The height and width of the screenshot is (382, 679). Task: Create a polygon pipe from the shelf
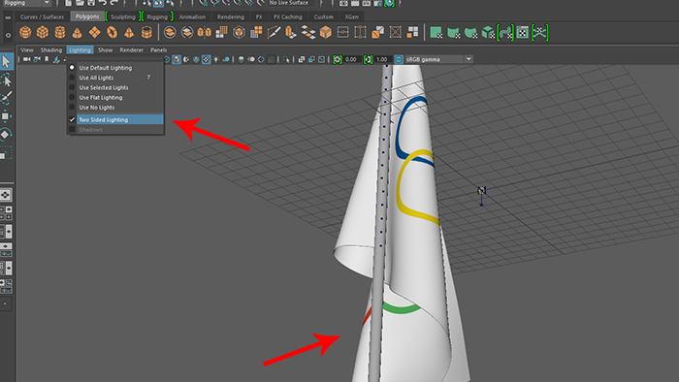tap(146, 32)
